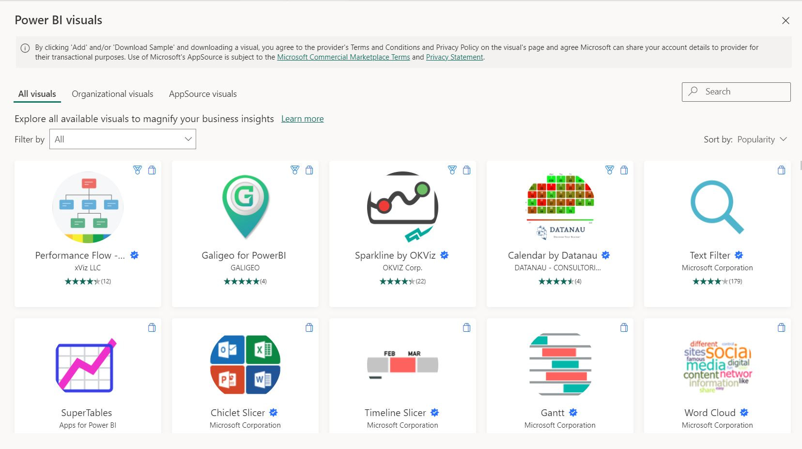The image size is (802, 449).
Task: Follow the Learn more link
Action: pos(302,119)
